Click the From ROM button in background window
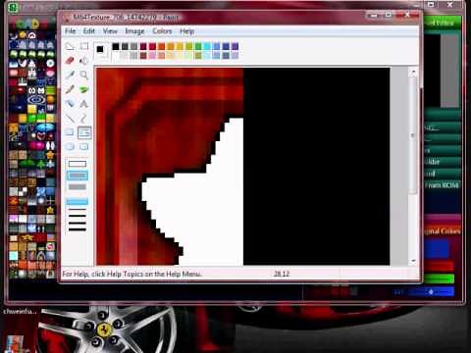Screen dimensions: 471x353 (442, 185)
